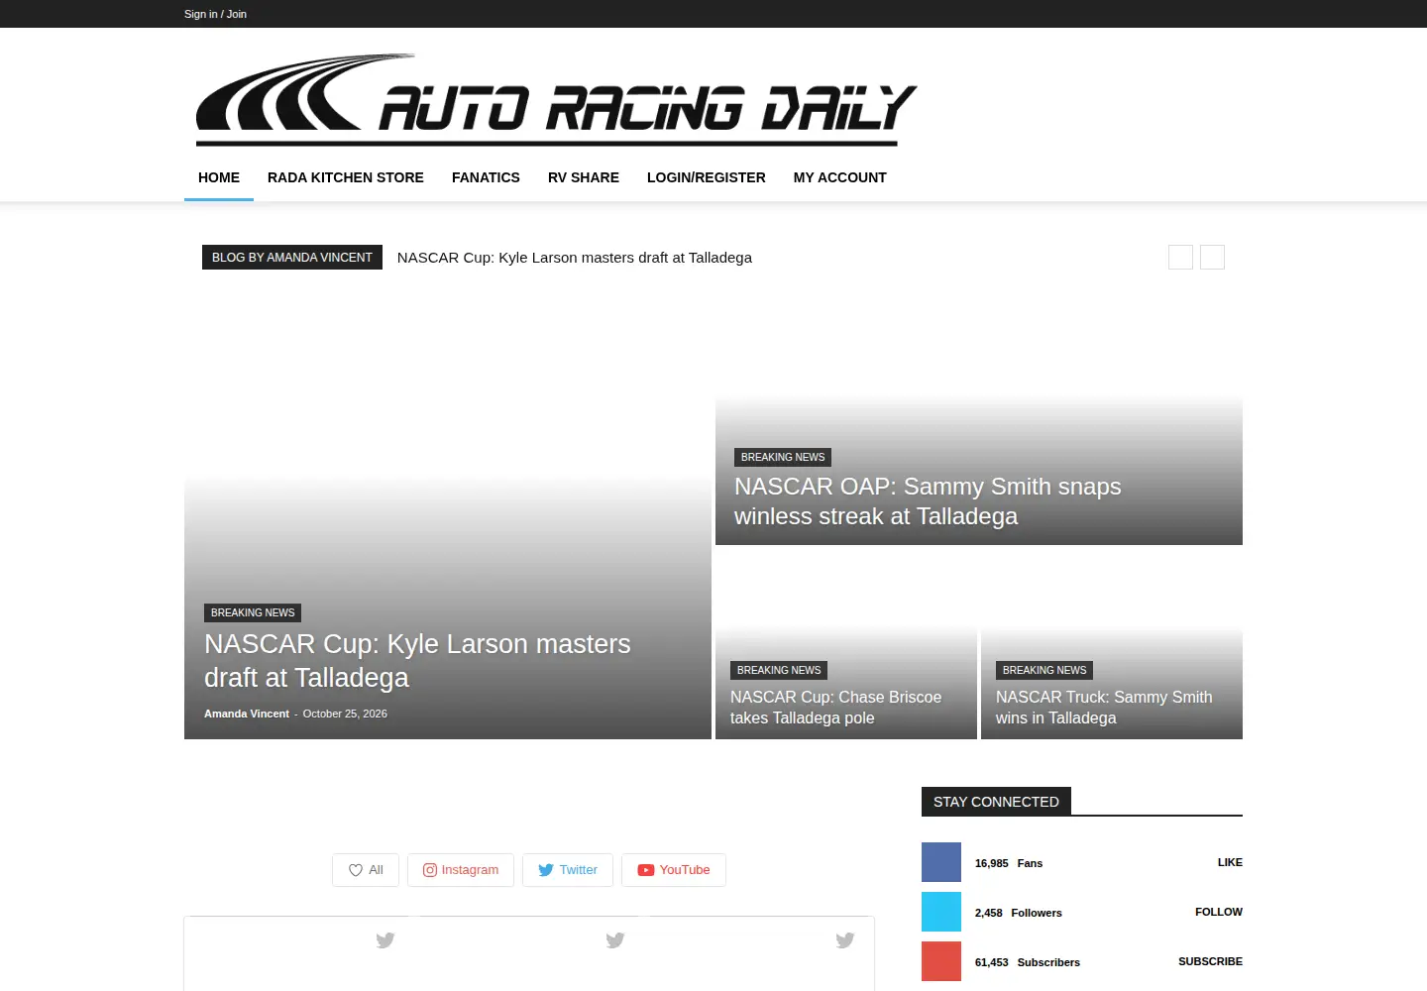Click the BLOG BY AMANDA VINCENT label
Screen dimensions: 1427x991
(292, 258)
